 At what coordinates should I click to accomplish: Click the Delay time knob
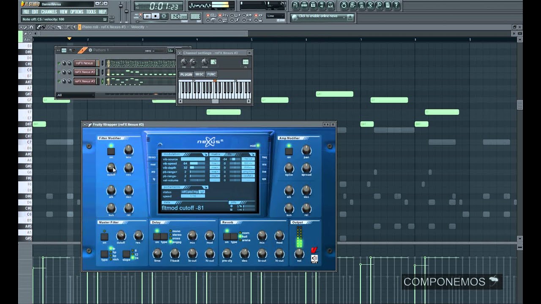tap(157, 253)
